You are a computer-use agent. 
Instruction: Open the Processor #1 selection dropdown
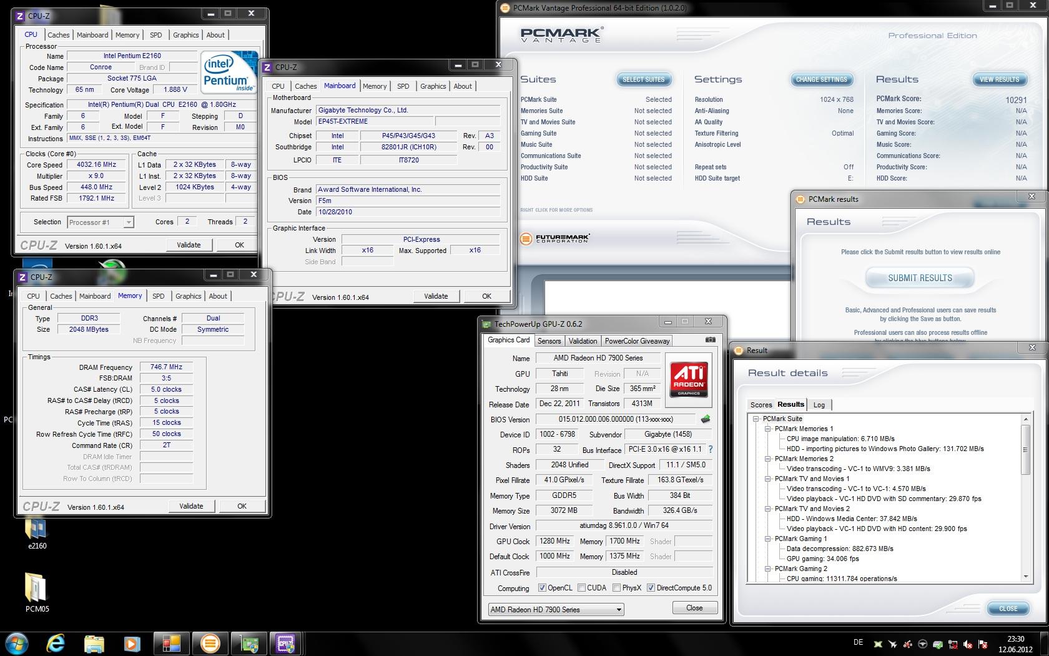click(x=100, y=222)
